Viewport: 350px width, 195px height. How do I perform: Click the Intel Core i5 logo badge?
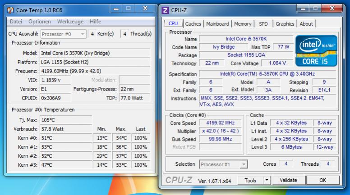pos(316,51)
